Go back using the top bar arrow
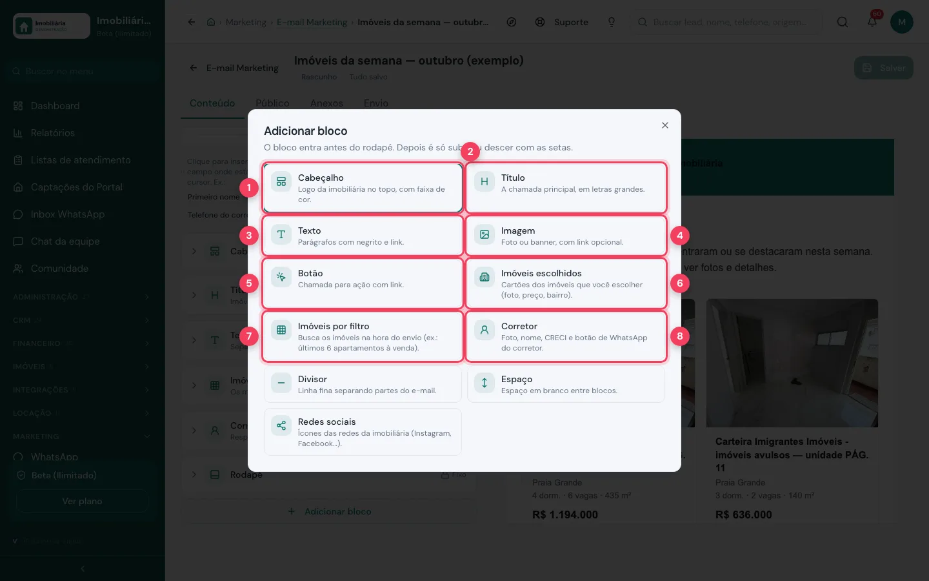The height and width of the screenshot is (581, 929). tap(192, 22)
